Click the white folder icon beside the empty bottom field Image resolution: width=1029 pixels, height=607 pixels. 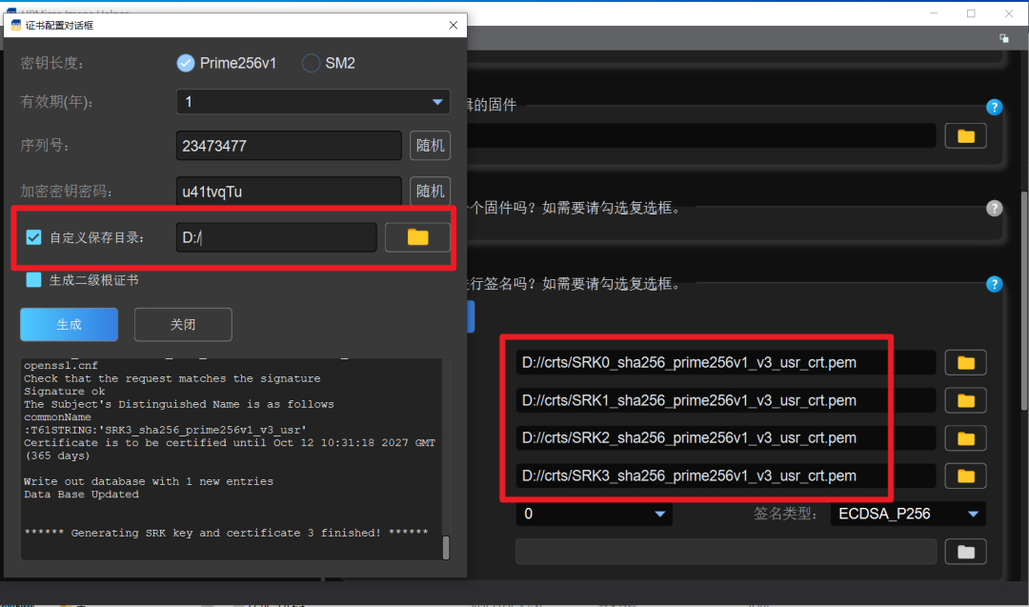965,552
